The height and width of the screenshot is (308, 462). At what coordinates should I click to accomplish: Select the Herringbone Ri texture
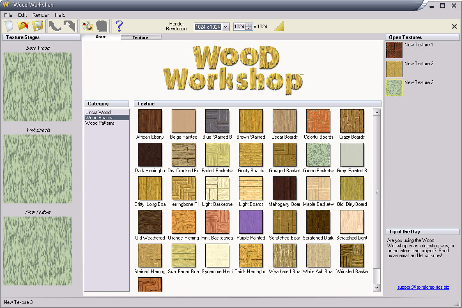tap(184, 188)
